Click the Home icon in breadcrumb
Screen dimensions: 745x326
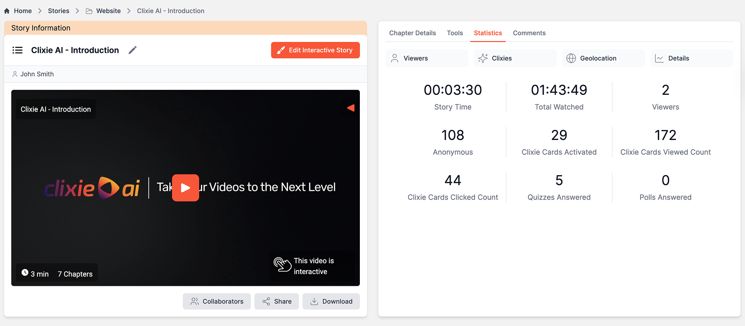(7, 11)
